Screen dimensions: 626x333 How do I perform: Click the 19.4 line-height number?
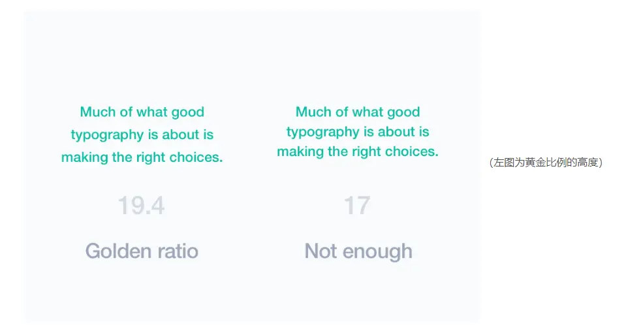click(x=141, y=206)
